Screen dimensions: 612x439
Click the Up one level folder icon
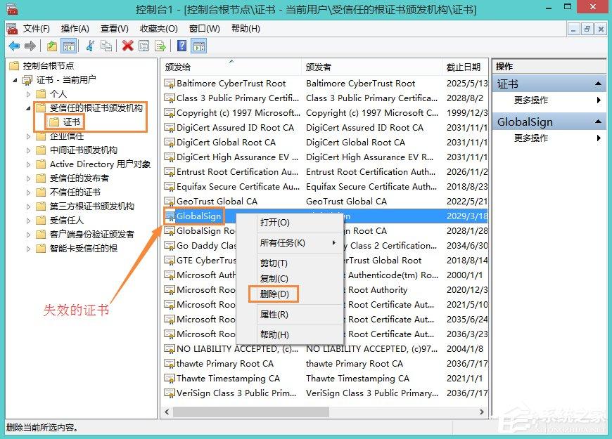pyautogui.click(x=52, y=46)
